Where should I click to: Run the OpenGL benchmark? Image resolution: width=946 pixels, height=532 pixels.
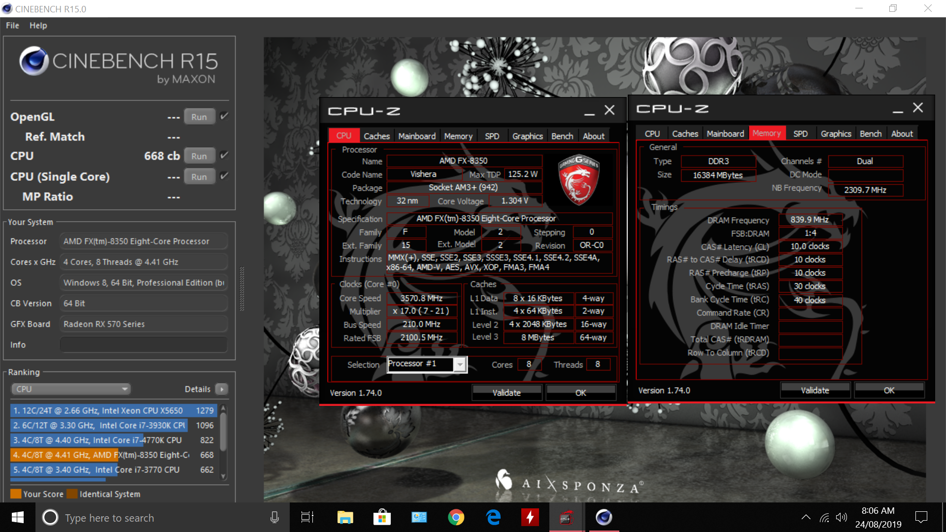tap(199, 117)
